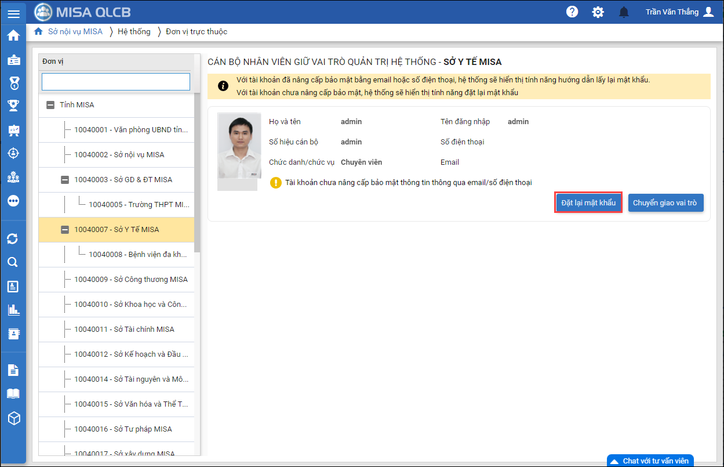Select 10040011 - Sở Tài chính MISA
Screen dimensions: 724x467
tap(123, 330)
